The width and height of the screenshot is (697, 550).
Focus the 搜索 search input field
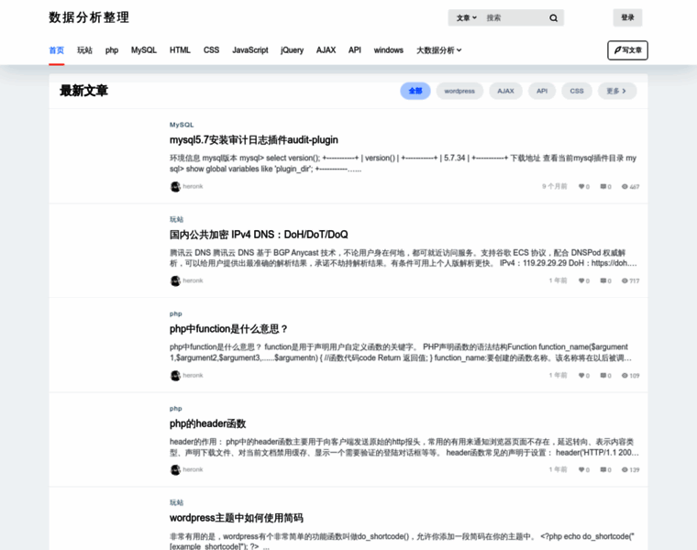(x=514, y=17)
